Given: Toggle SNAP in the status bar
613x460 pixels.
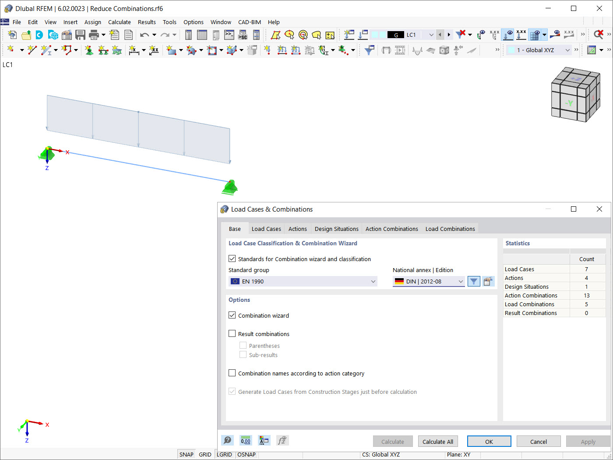Looking at the screenshot, I should (x=186, y=455).
